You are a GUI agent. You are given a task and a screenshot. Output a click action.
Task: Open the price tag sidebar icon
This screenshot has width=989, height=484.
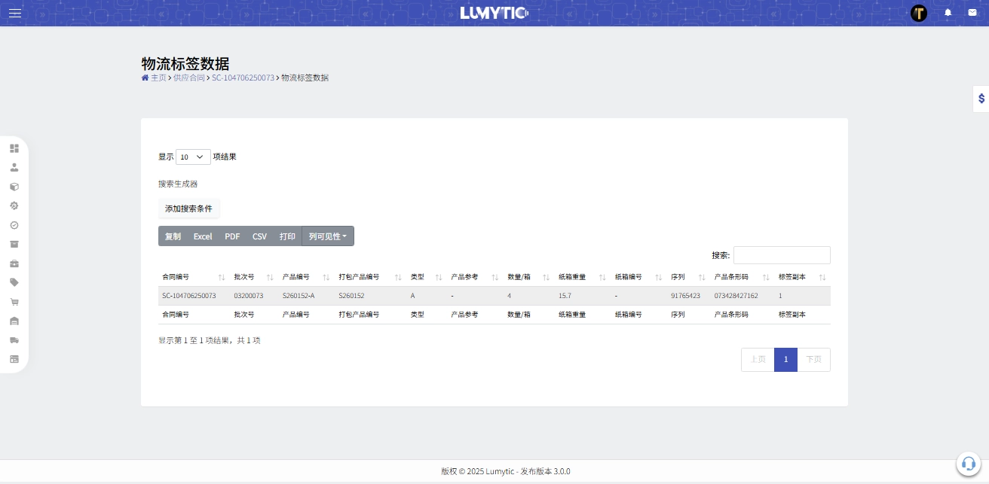click(x=14, y=282)
